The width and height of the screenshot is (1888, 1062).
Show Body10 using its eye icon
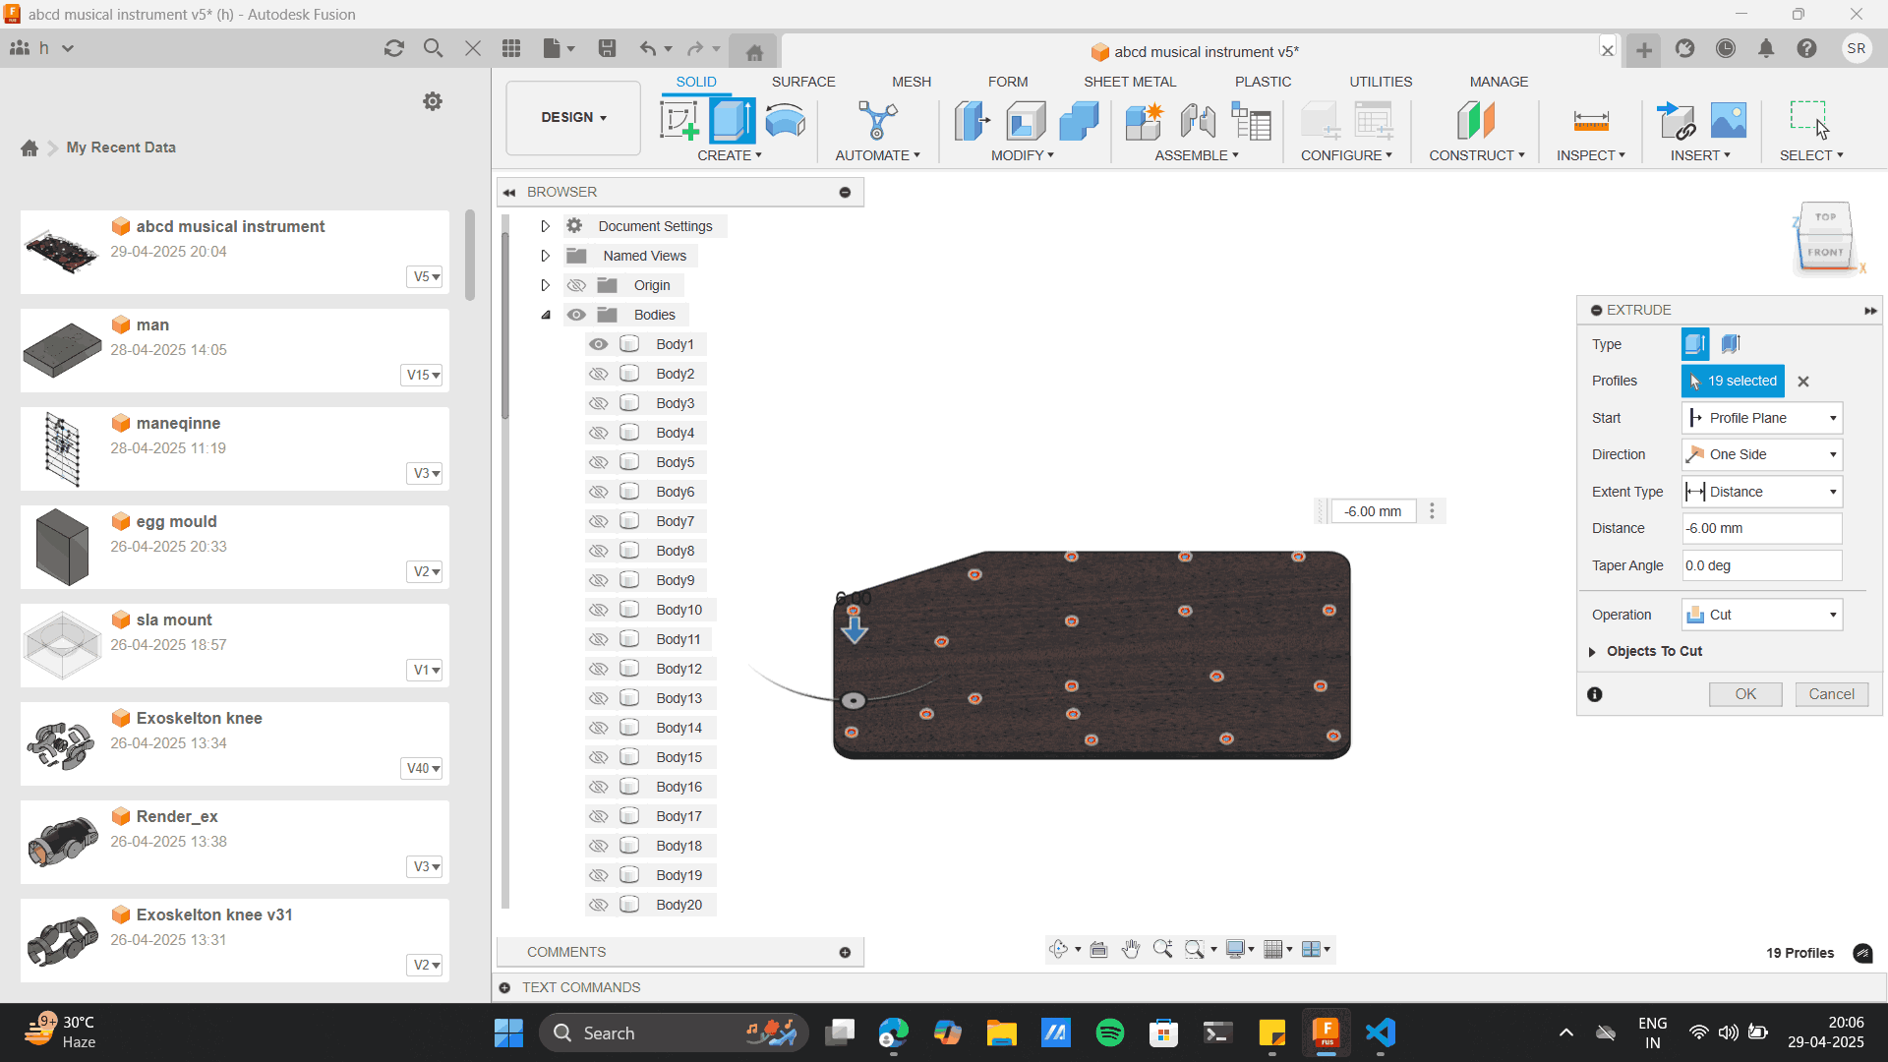(598, 610)
